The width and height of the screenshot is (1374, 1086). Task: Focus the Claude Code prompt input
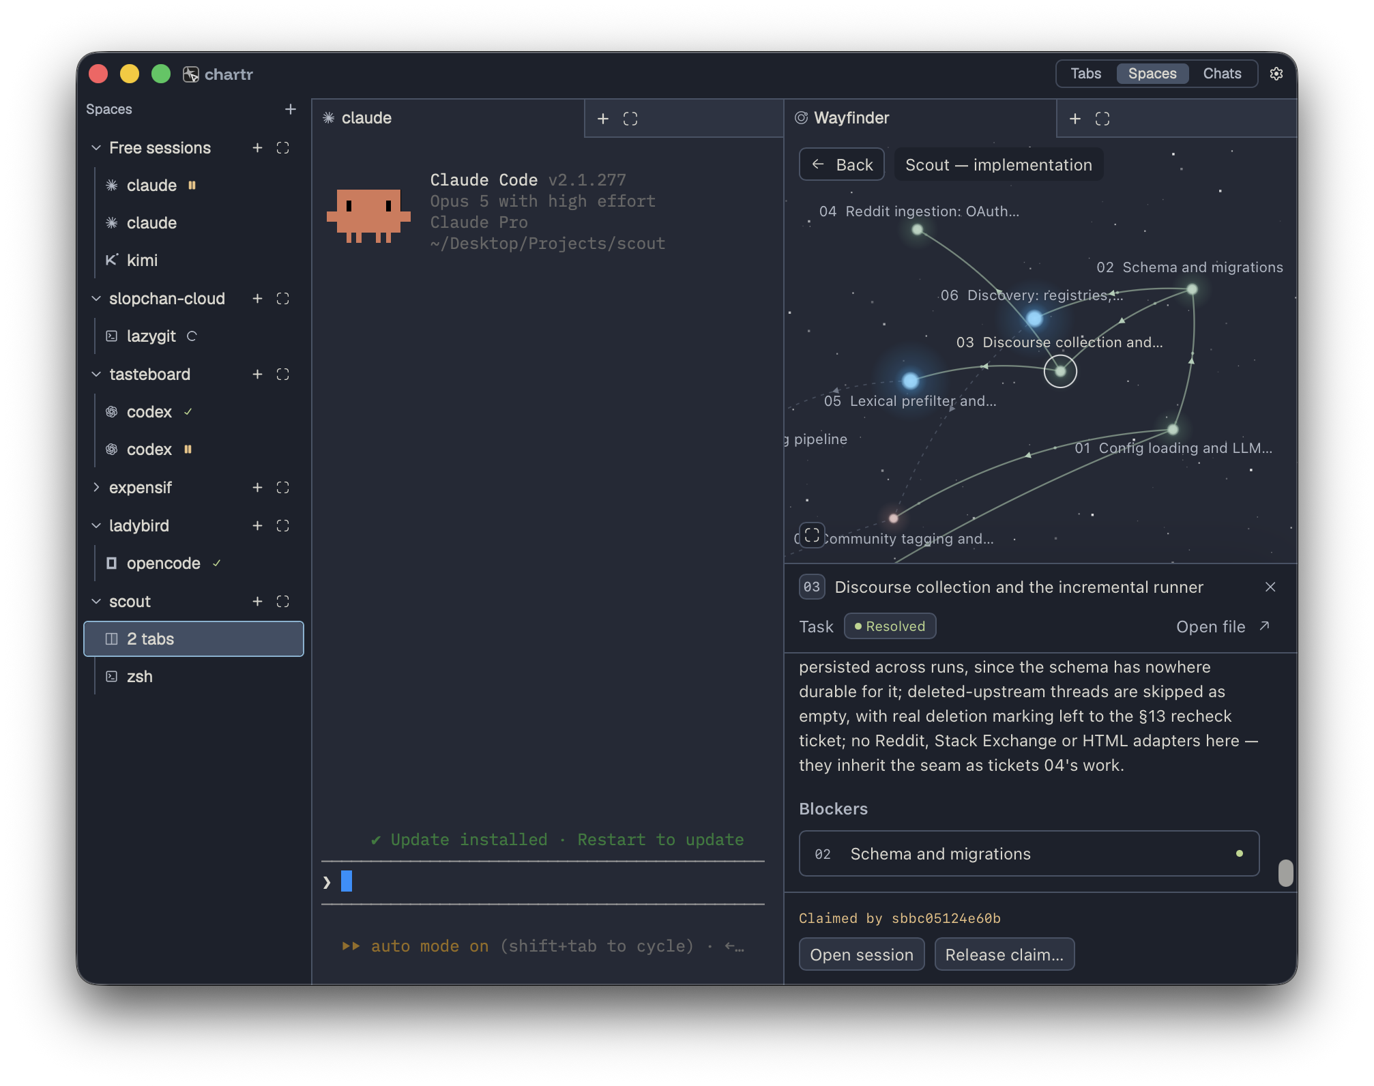542,882
